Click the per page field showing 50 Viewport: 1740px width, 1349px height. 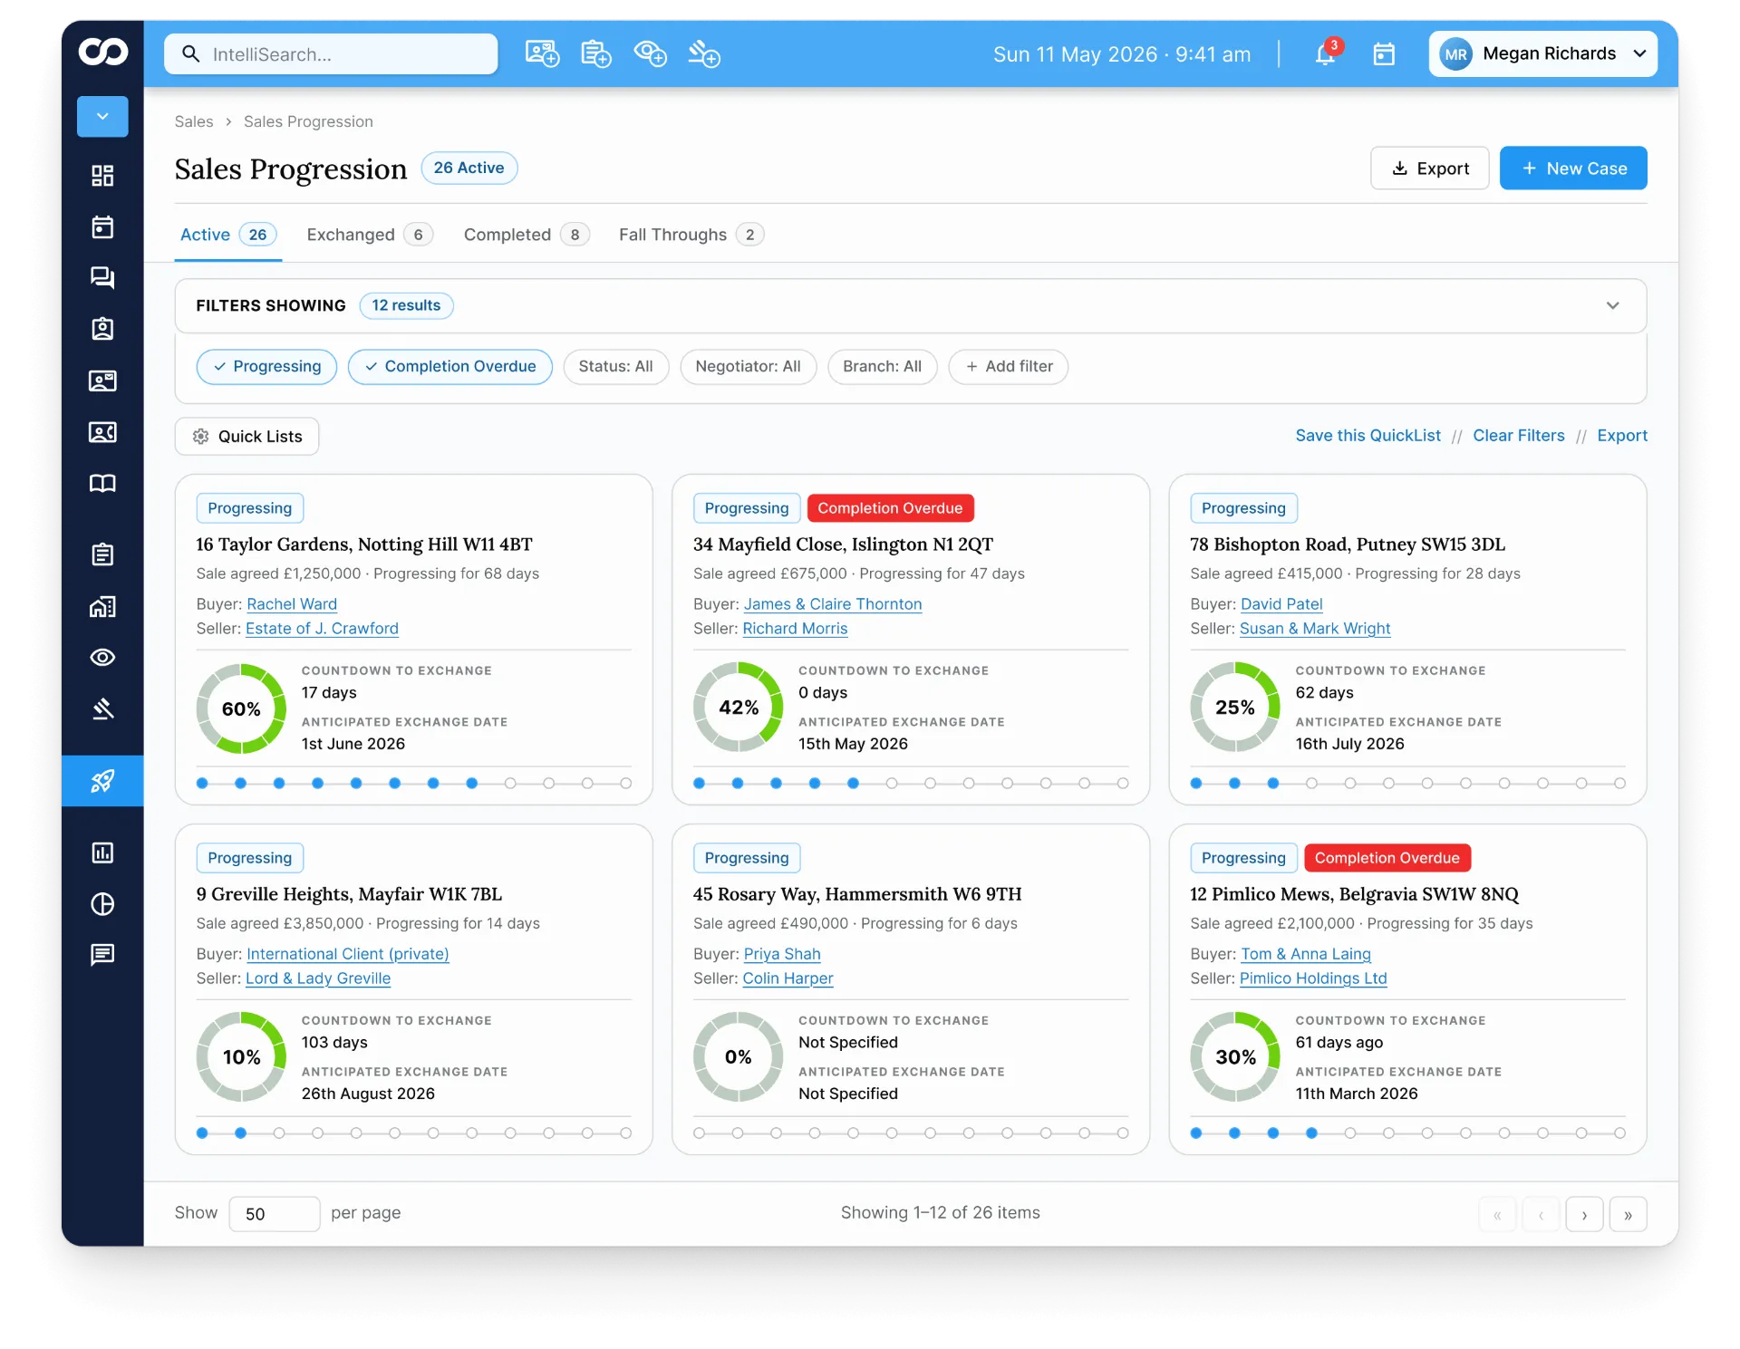click(275, 1214)
